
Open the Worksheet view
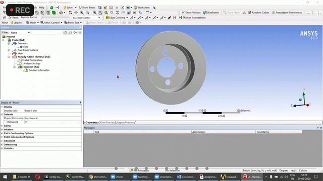tap(142, 8)
